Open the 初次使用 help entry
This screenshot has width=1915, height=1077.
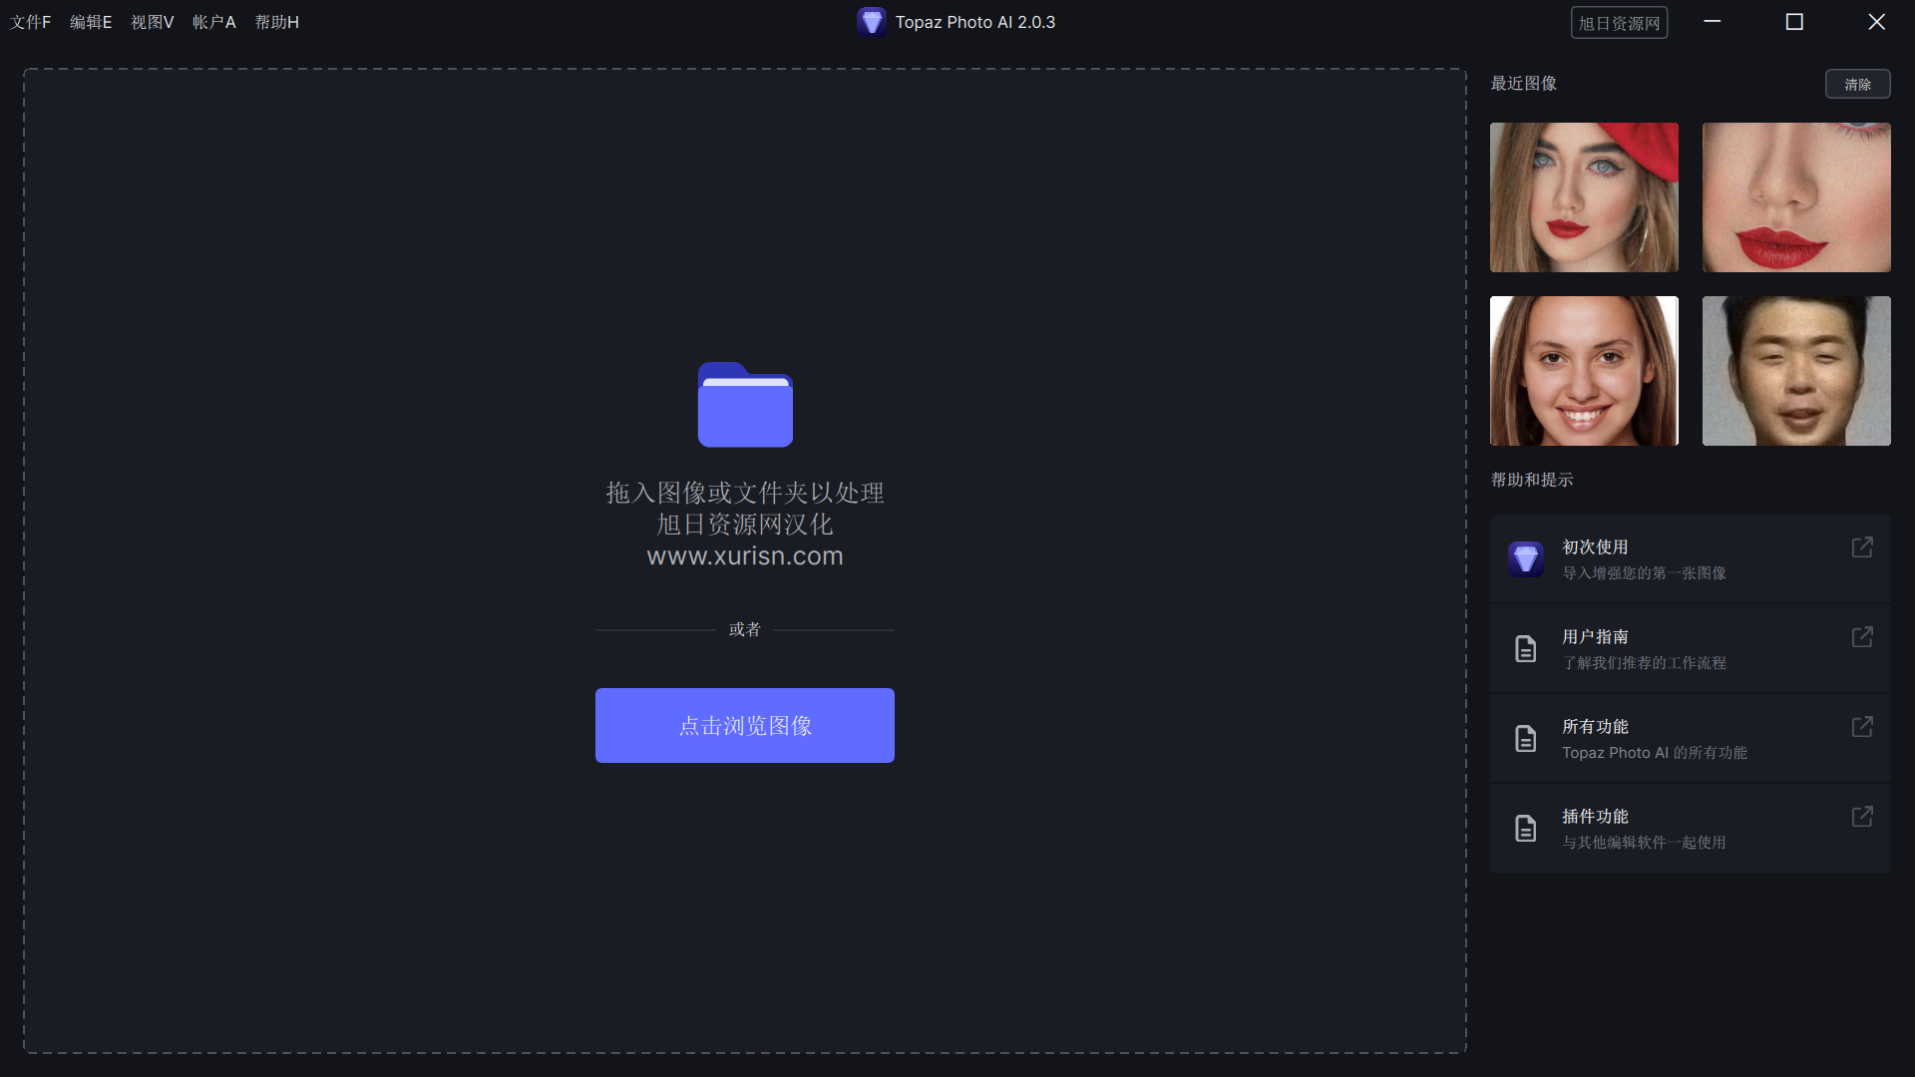[x=1691, y=559]
